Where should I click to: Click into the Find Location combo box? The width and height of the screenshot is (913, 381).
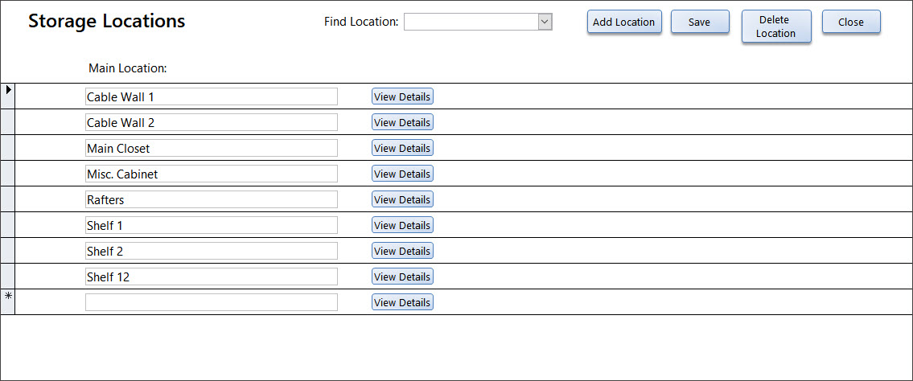[471, 22]
